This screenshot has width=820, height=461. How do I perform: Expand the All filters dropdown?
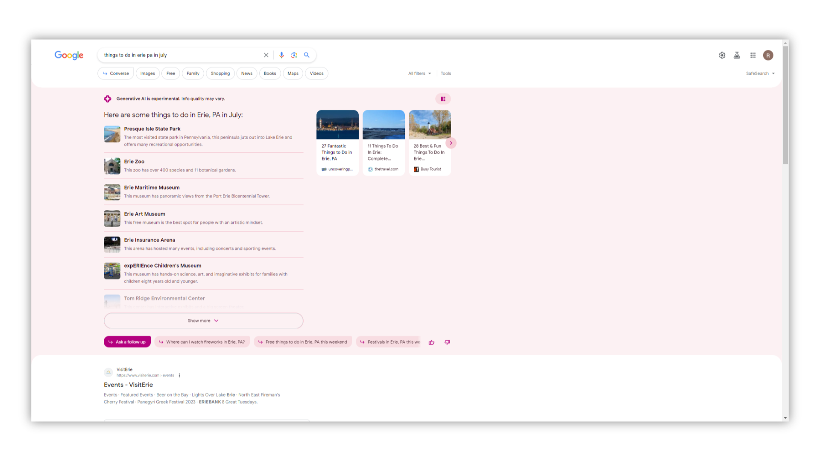tap(419, 73)
